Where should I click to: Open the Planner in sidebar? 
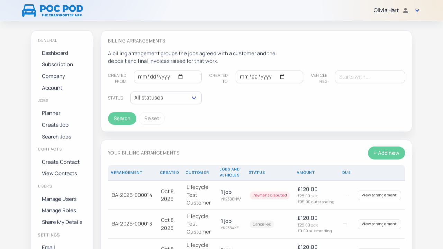[x=51, y=113]
